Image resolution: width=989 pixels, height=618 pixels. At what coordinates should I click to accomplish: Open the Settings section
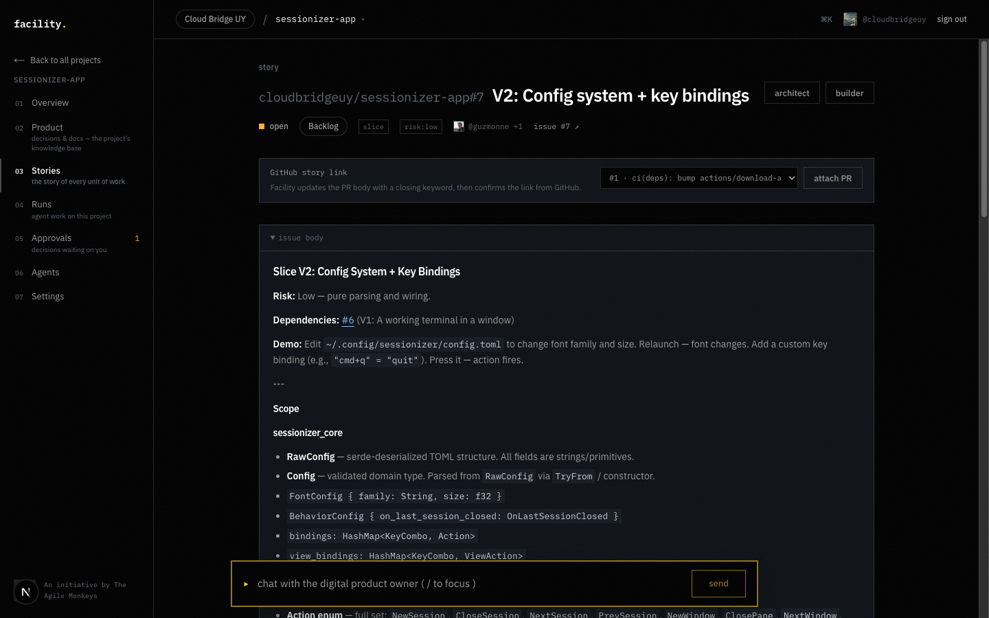(x=48, y=297)
